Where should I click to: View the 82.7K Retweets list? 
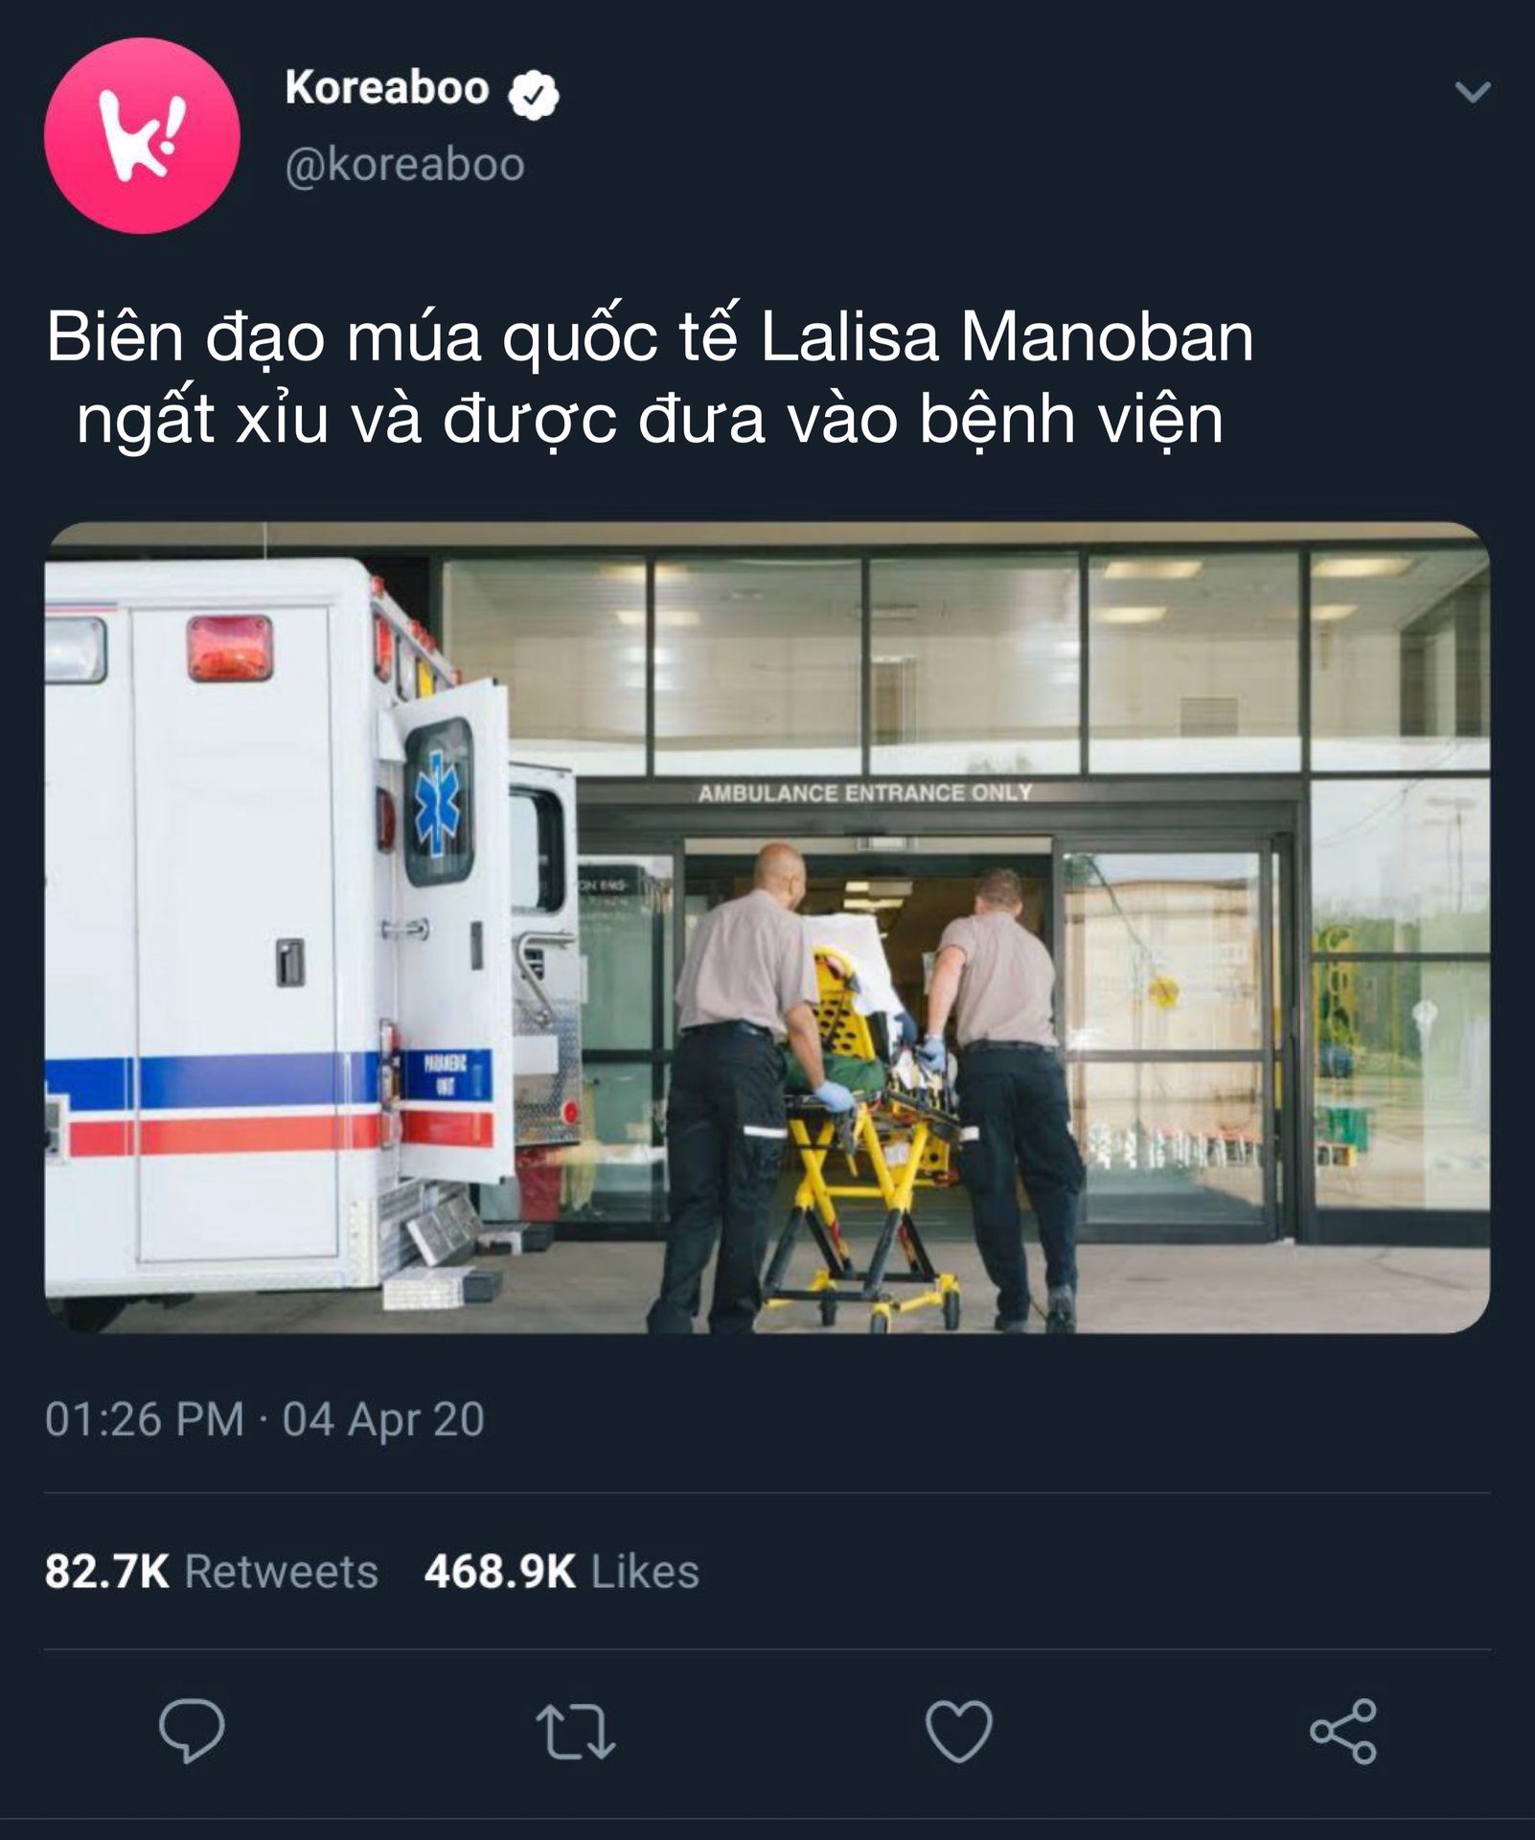pos(211,1572)
